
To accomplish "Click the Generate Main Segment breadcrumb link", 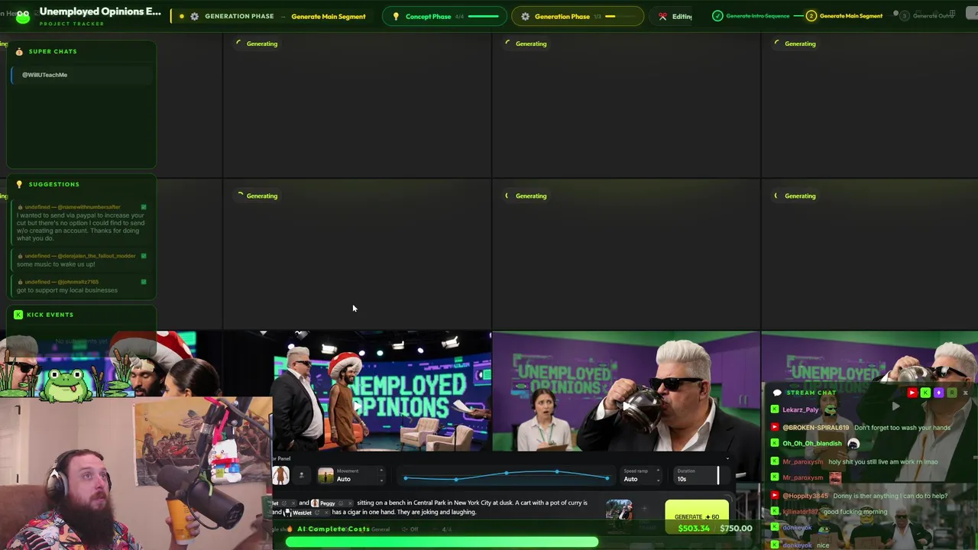I will coord(328,17).
